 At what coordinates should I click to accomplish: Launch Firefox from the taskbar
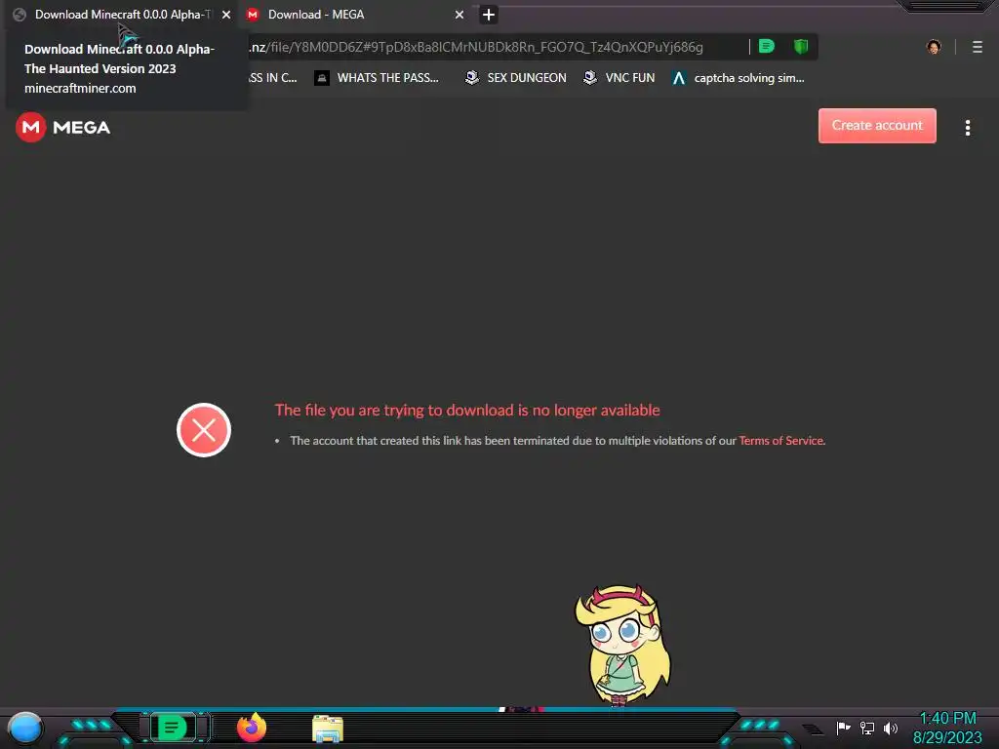click(252, 728)
